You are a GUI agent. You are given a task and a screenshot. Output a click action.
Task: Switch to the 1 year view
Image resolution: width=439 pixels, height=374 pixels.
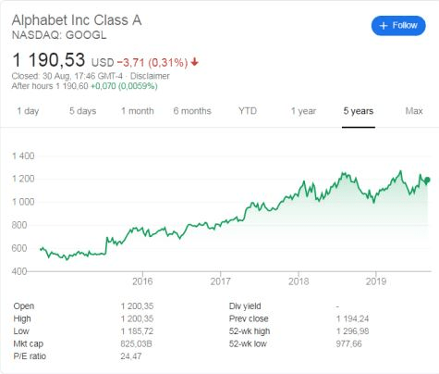[x=303, y=111]
